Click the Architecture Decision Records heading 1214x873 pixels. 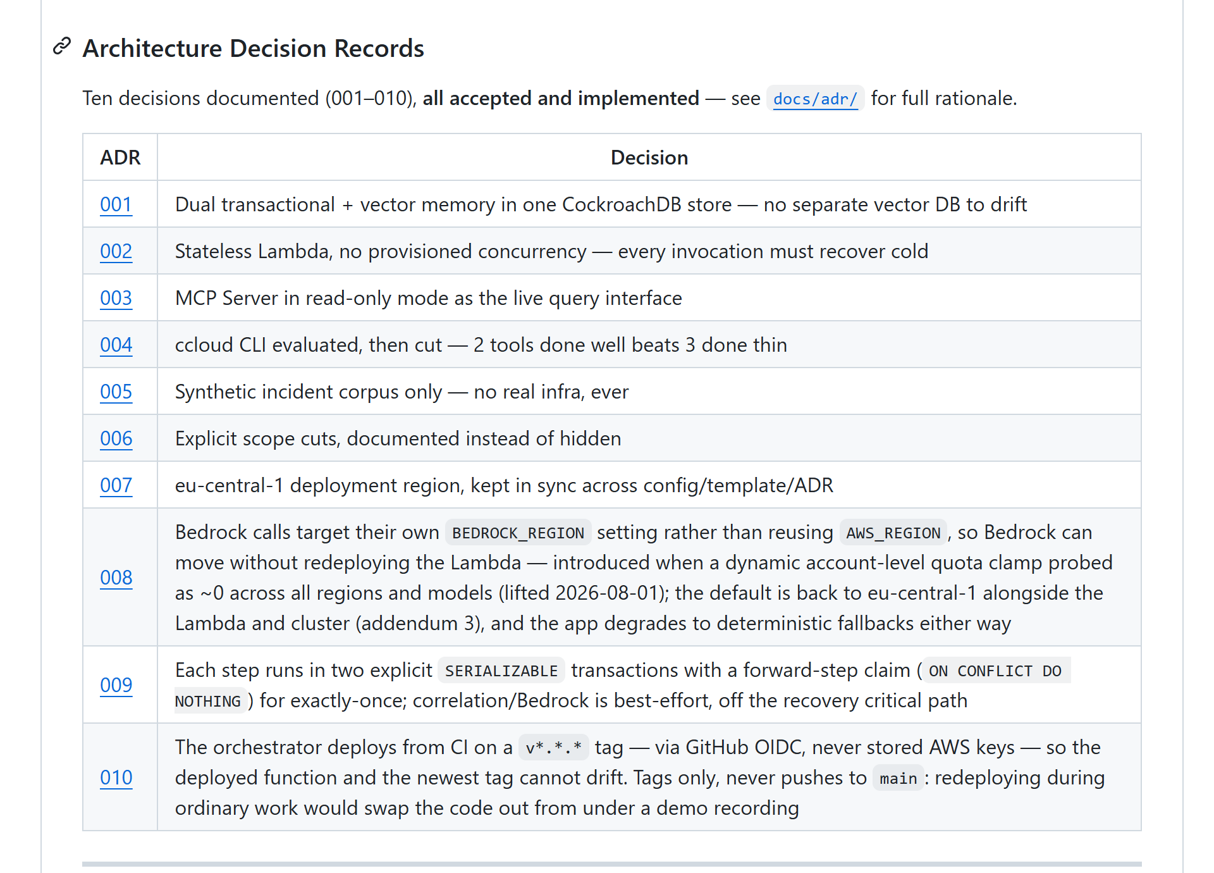[x=254, y=48]
